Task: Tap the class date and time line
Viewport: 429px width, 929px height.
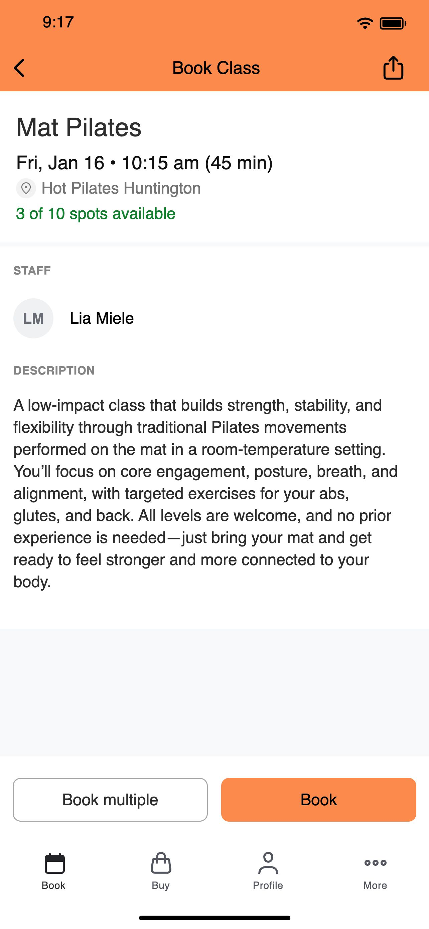Action: click(144, 163)
